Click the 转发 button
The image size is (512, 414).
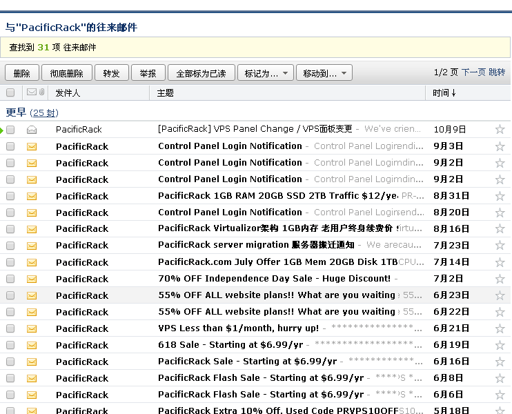pyautogui.click(x=111, y=73)
